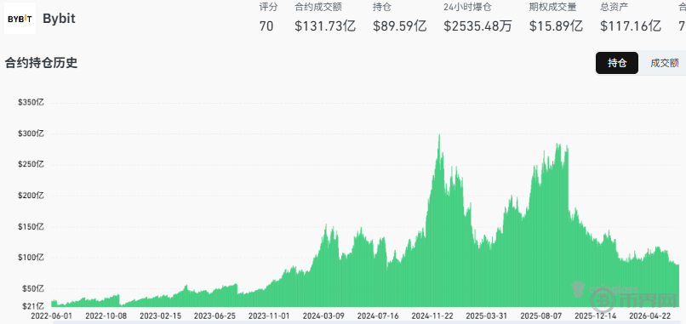Select the 合约成交额 header label
This screenshot has height=324, width=686.
click(318, 7)
